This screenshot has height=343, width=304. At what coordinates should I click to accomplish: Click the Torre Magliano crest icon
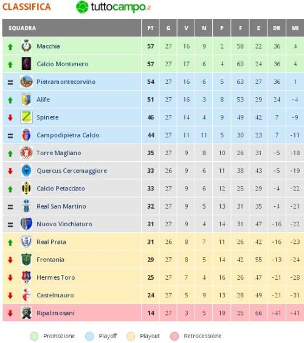(x=26, y=153)
